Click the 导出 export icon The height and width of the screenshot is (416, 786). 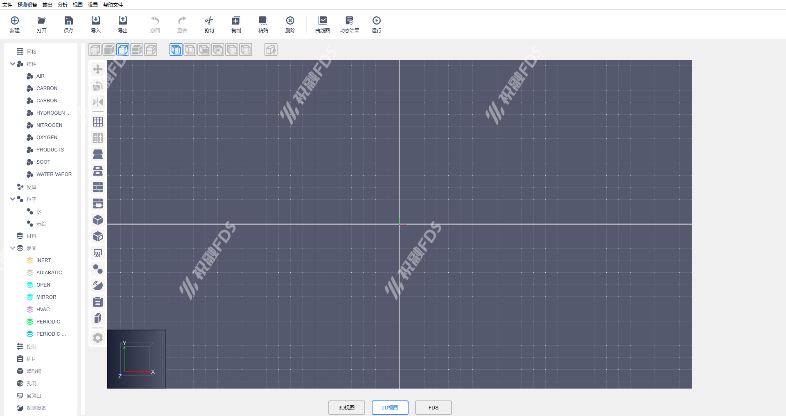point(123,25)
